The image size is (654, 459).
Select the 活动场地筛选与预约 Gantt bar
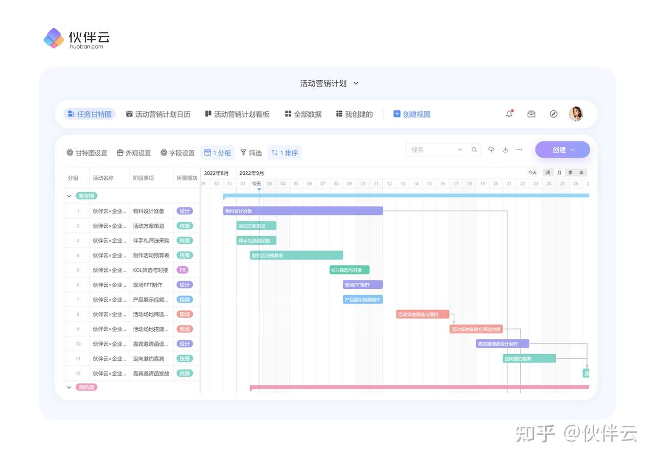[423, 314]
